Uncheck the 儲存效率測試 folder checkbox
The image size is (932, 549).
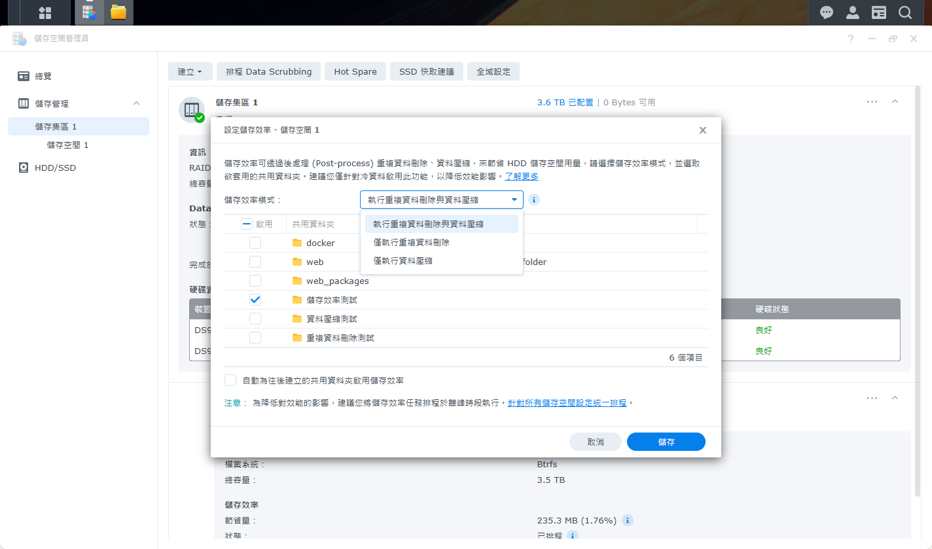[255, 300]
